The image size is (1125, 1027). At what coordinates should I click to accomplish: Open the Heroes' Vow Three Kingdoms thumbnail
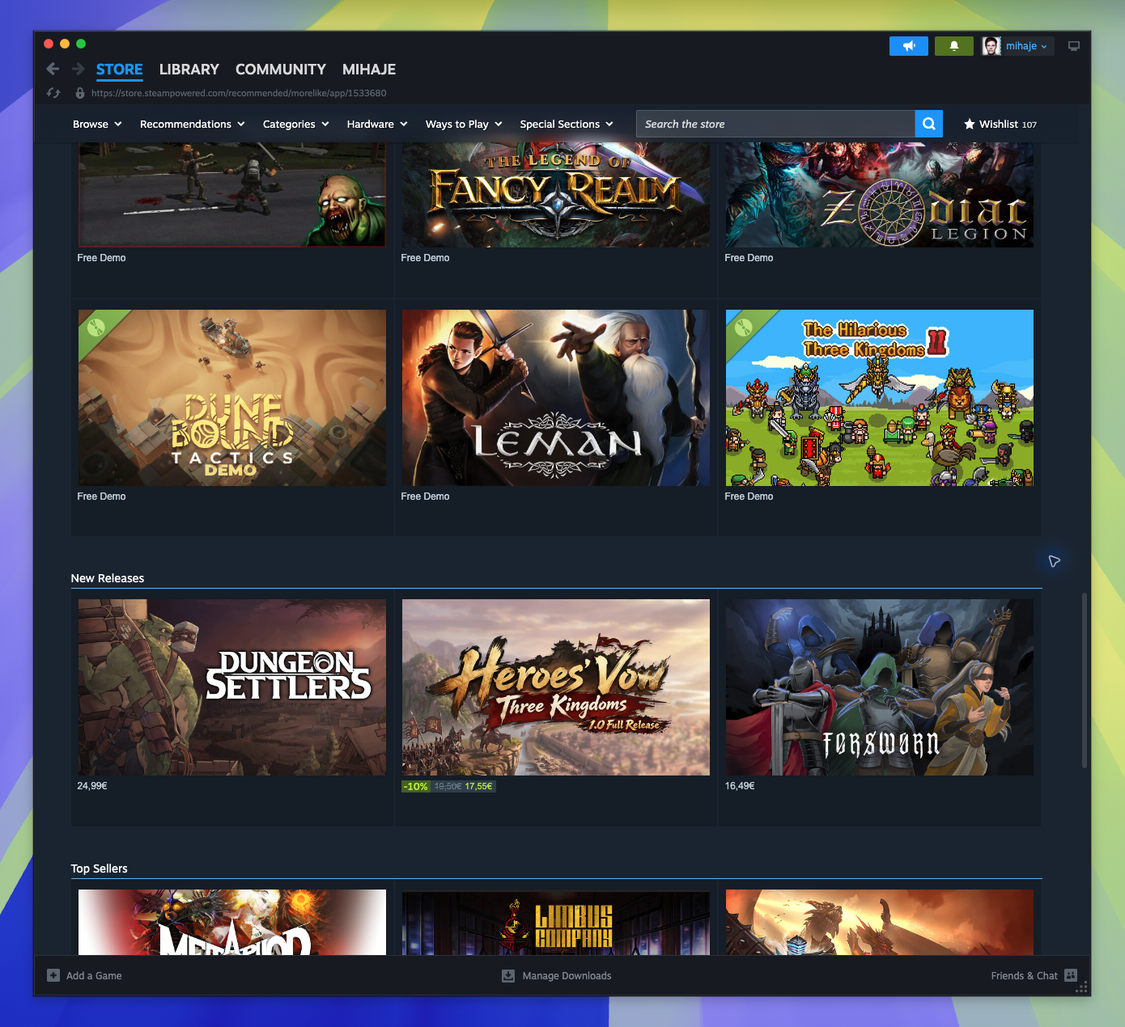tap(556, 687)
